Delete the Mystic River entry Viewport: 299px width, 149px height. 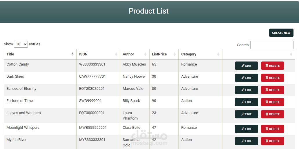click(273, 141)
